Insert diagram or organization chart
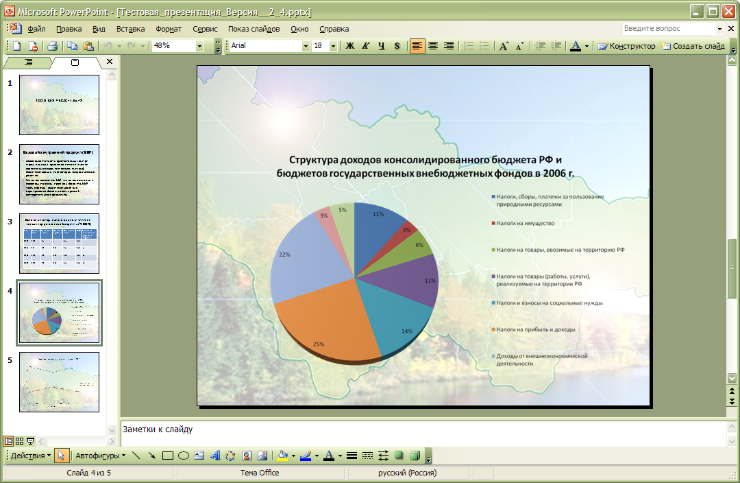This screenshot has height=483, width=740. pos(230,456)
